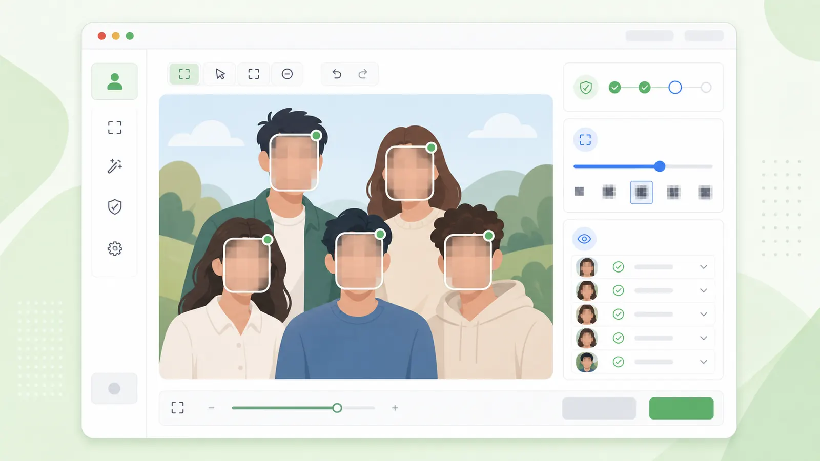820x461 pixels.
Task: Undo the last action
Action: 337,74
